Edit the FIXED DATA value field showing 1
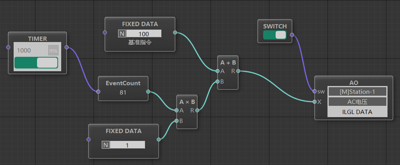 pos(127,145)
